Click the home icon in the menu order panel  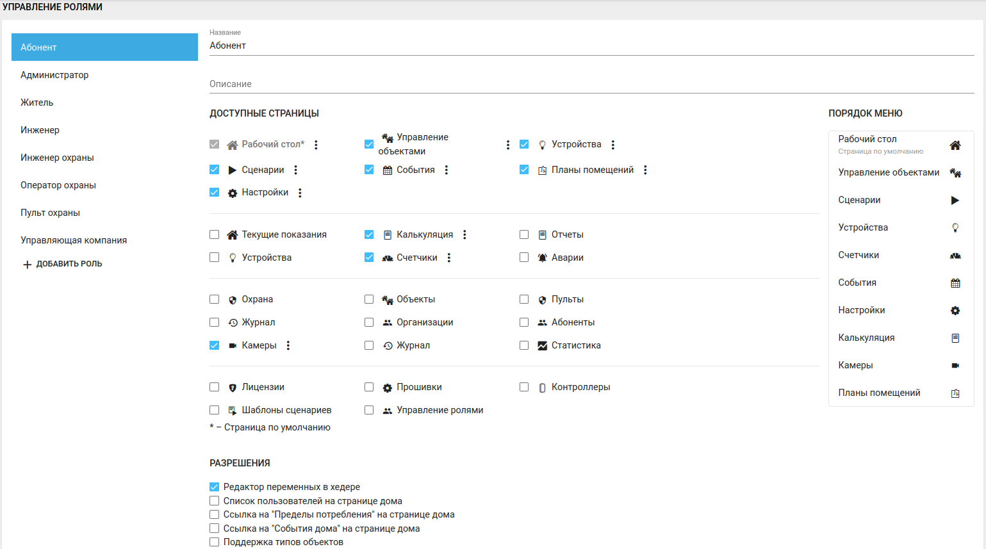(x=955, y=145)
